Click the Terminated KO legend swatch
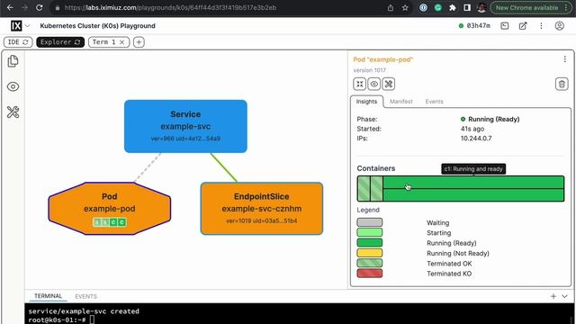 coord(370,274)
